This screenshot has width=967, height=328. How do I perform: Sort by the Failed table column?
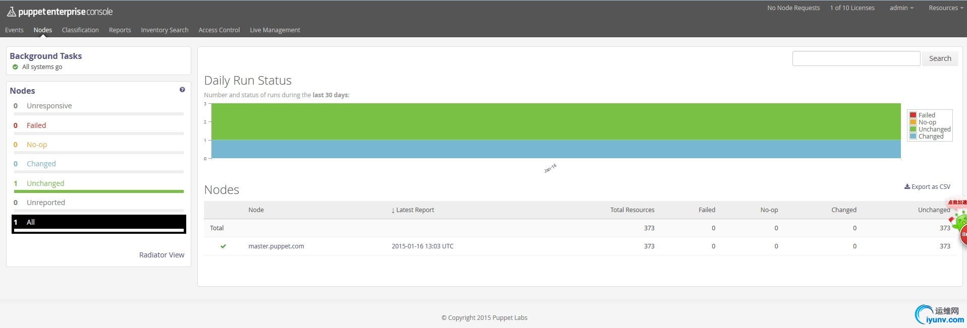707,210
